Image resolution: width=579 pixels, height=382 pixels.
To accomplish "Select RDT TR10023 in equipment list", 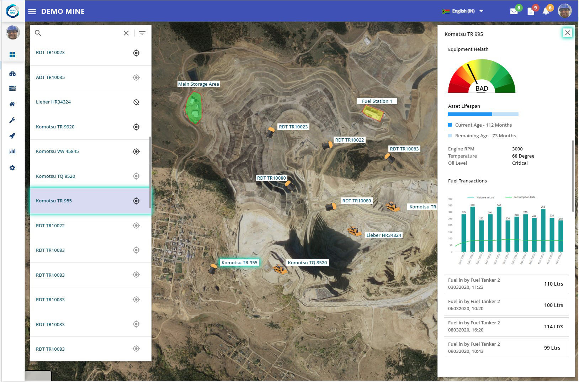I will tap(91, 53).
